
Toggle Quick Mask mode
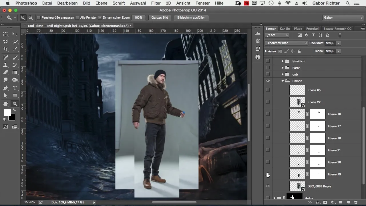[5, 126]
